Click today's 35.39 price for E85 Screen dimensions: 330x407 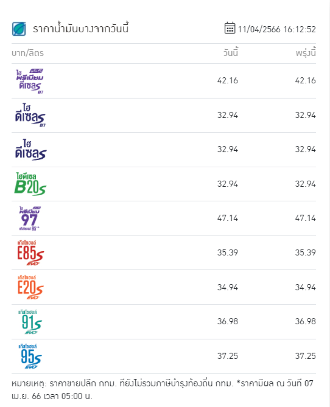click(228, 253)
